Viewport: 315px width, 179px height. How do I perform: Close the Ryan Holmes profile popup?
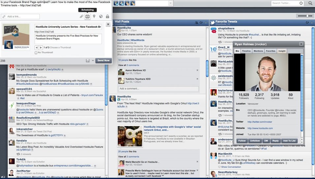click(301, 44)
